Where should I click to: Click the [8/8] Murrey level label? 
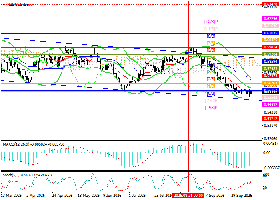coord(211,36)
